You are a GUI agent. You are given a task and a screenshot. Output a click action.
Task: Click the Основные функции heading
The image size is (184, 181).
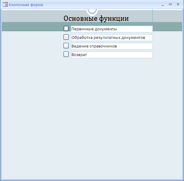pos(96,18)
